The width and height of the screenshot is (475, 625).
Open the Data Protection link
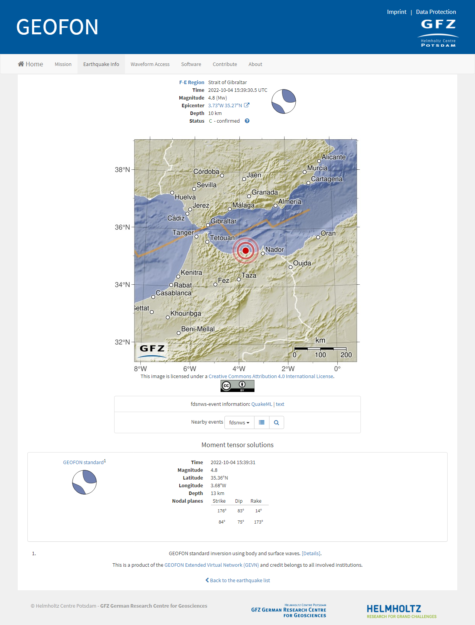[x=436, y=12]
